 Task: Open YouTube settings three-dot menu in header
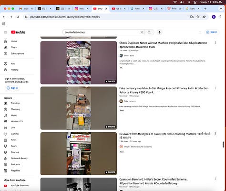[x=200, y=32]
